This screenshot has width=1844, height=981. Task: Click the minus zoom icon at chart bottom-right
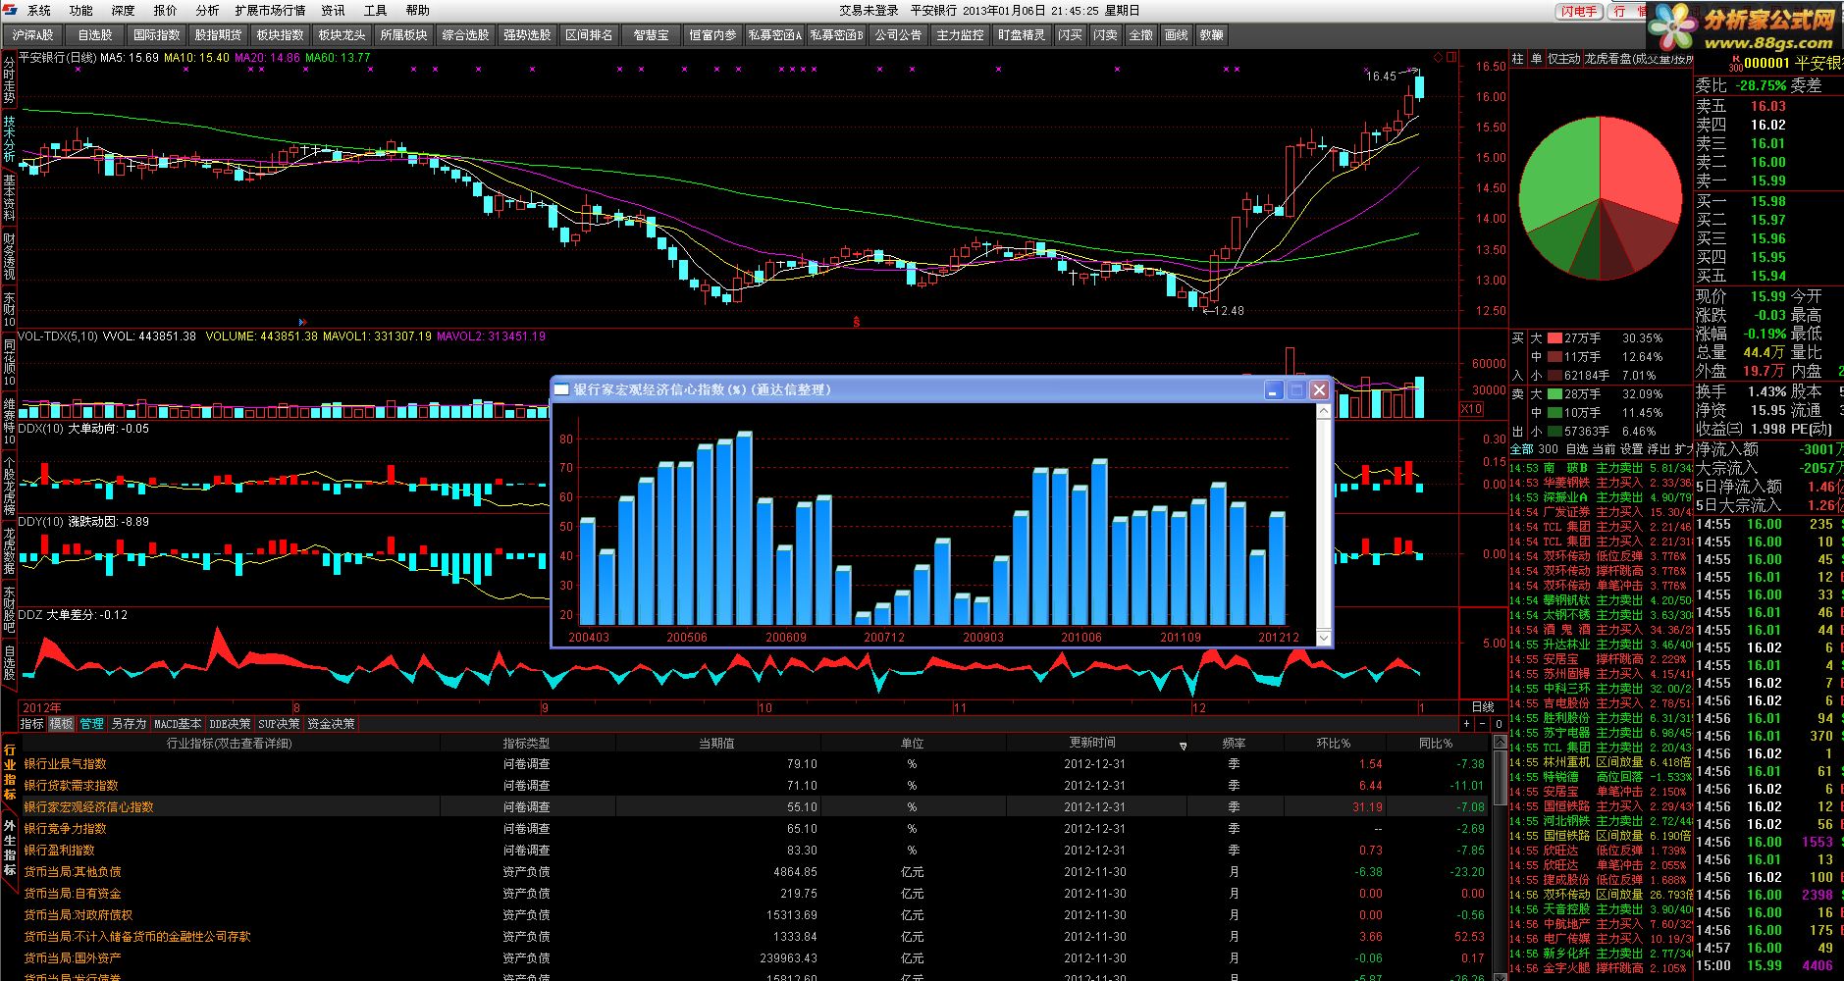(1482, 724)
